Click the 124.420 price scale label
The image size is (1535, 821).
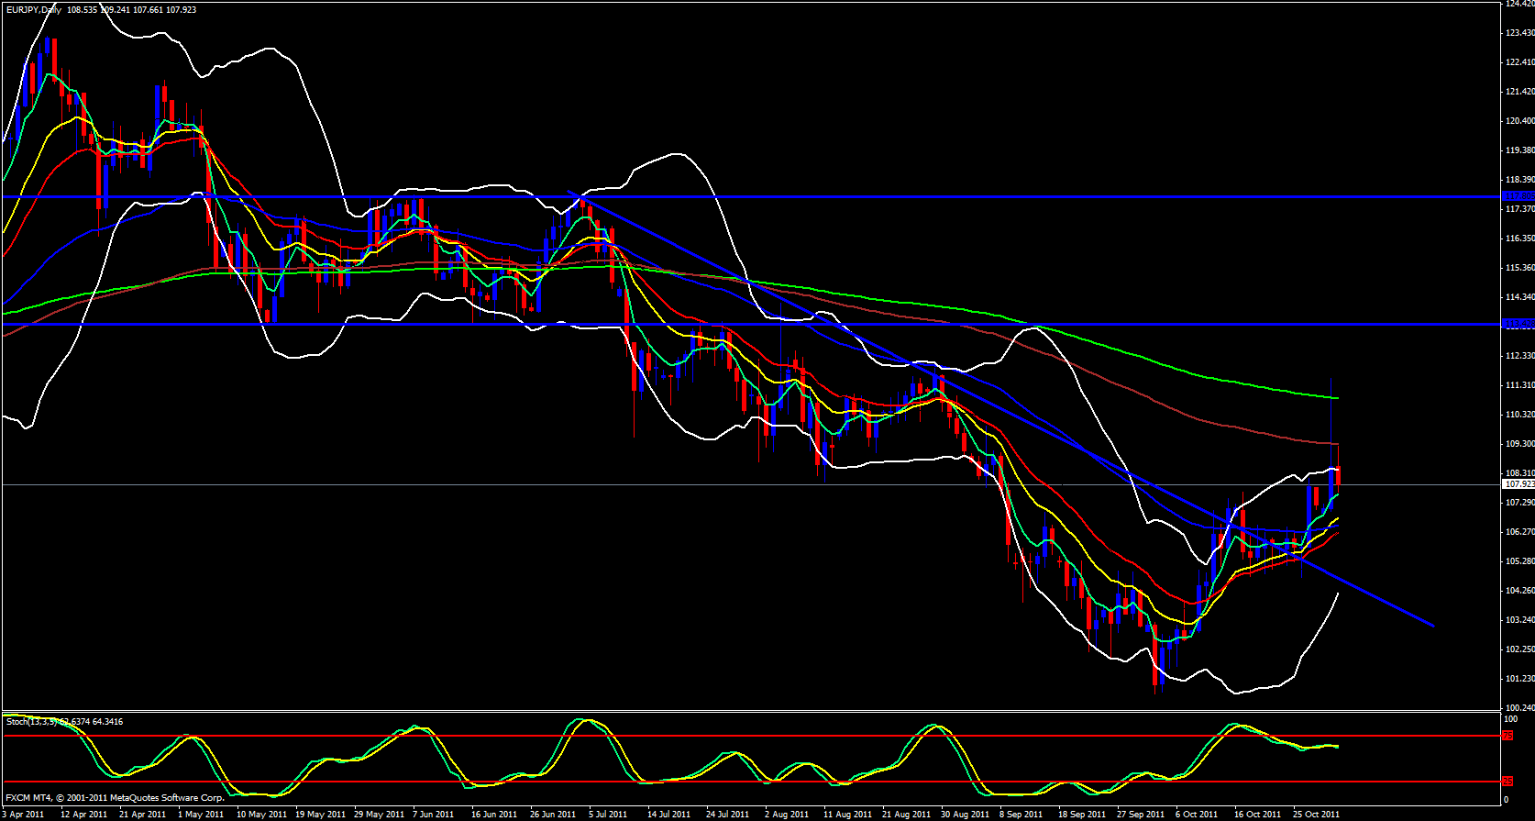[1518, 4]
